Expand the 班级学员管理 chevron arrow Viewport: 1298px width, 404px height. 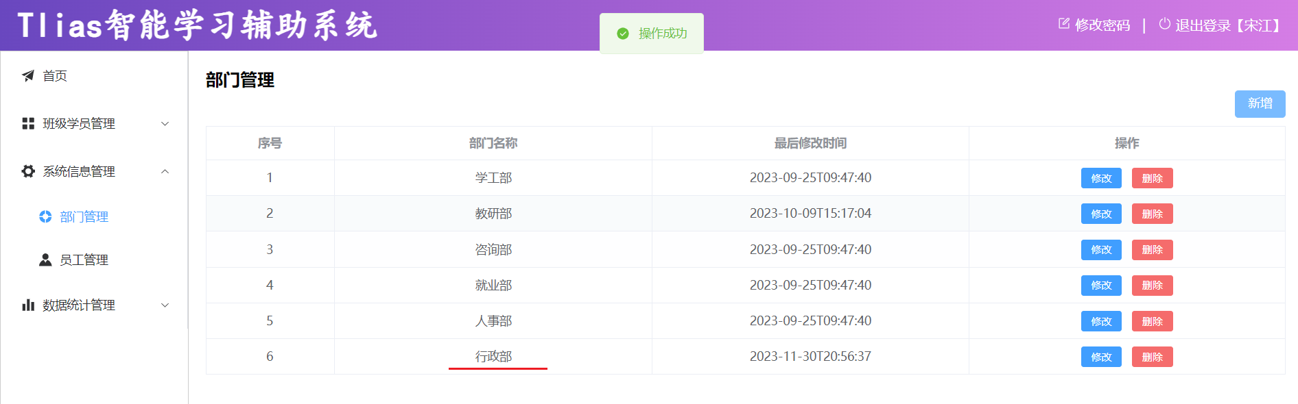coord(165,124)
